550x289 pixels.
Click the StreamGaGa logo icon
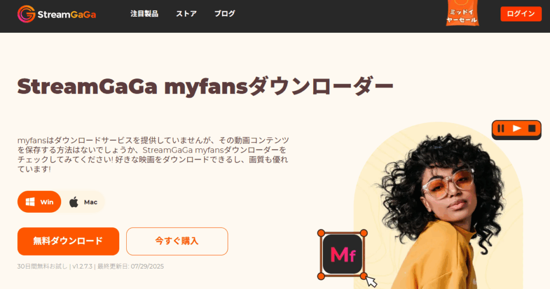click(26, 14)
